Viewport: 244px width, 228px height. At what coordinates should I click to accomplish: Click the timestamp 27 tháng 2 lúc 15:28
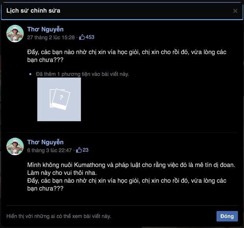[x=51, y=37]
